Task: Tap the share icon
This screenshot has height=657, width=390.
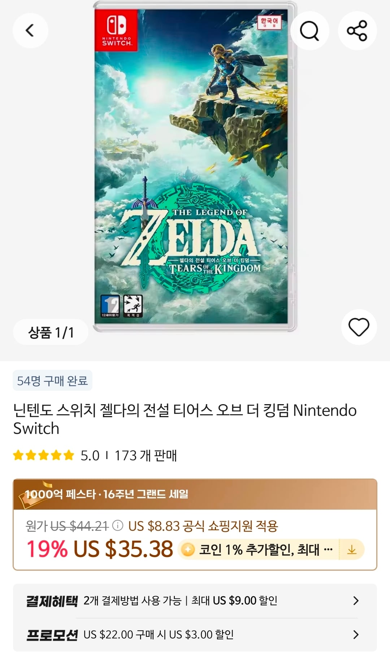Action: tap(357, 31)
